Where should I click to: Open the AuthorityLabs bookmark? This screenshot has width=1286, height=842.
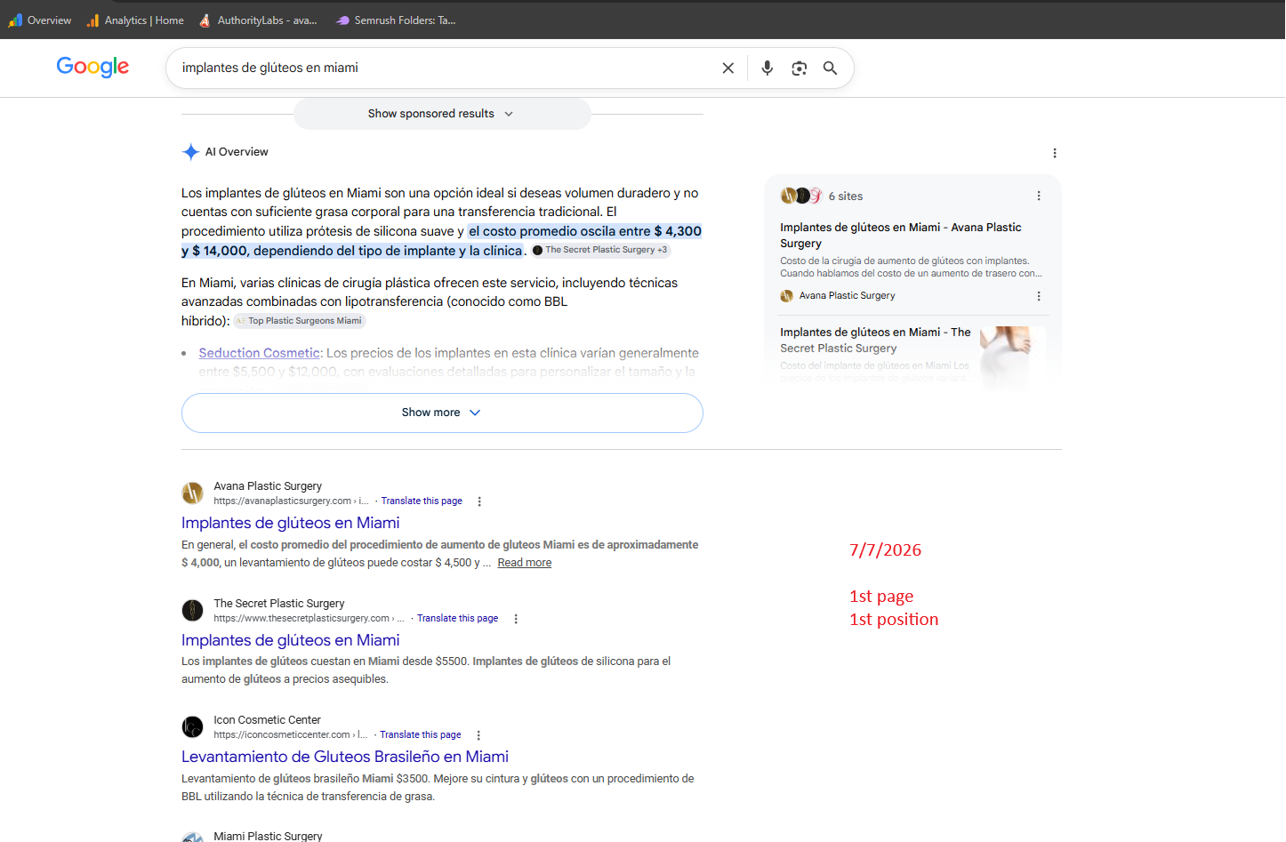pos(258,20)
